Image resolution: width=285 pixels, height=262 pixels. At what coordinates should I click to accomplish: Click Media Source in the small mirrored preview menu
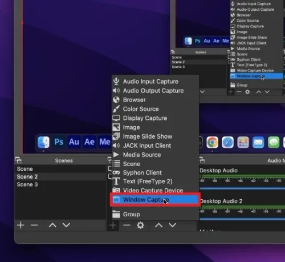256,49
